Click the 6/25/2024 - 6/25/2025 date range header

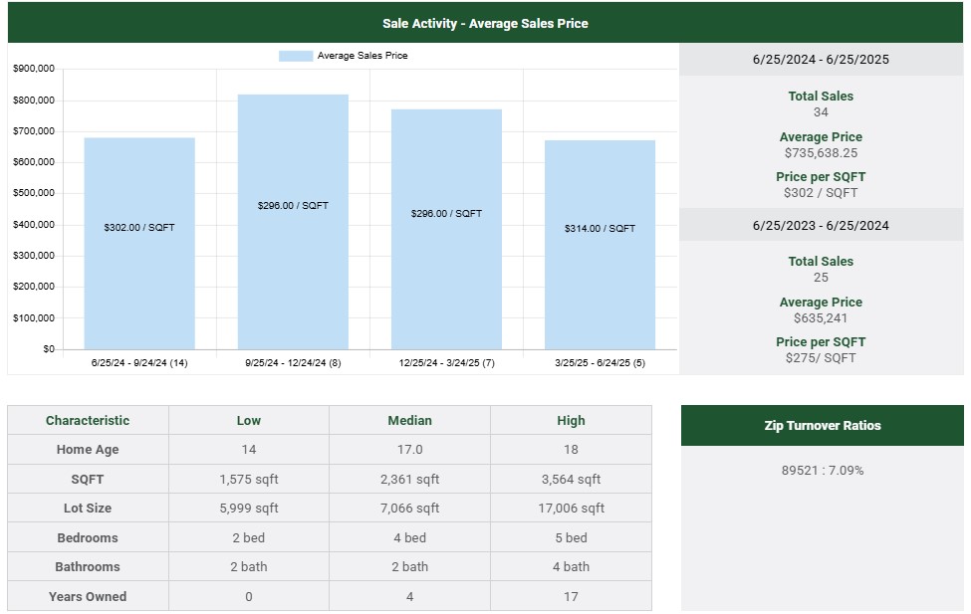[821, 60]
